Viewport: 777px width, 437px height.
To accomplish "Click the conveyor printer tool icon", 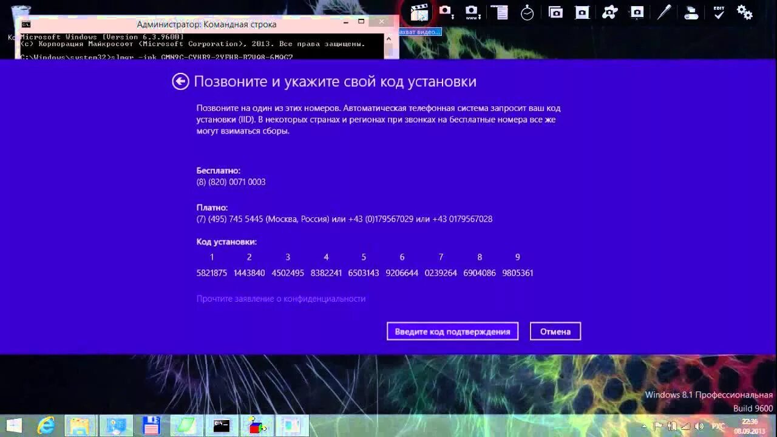I will 691,12.
